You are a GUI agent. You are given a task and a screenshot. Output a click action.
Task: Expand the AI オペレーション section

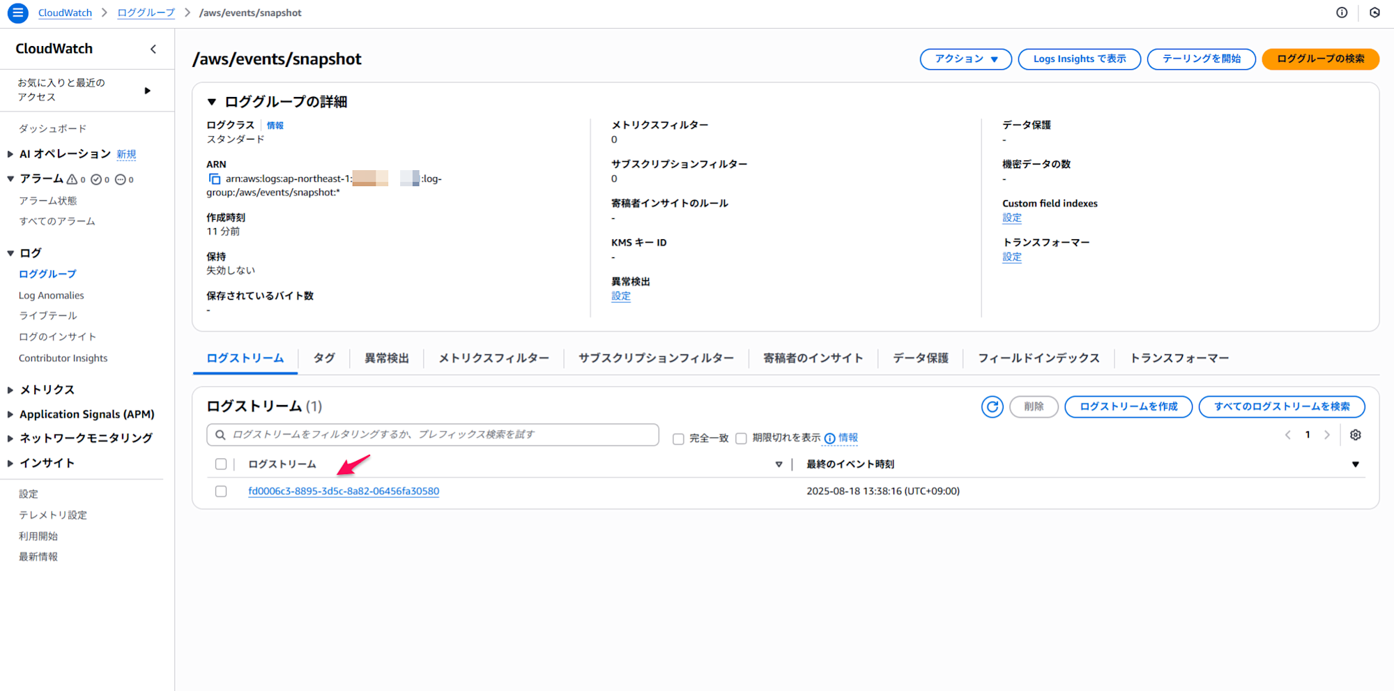coord(10,154)
